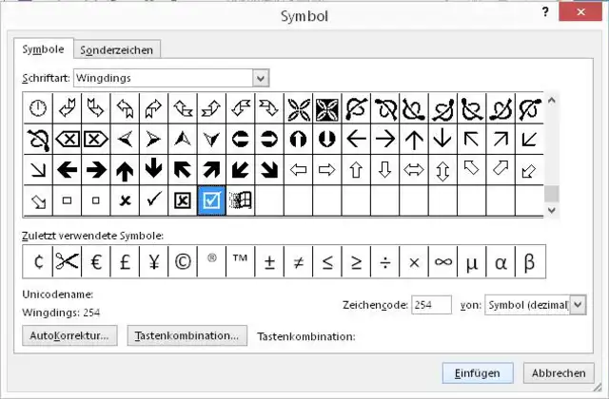Open the Schriftart font dropdown
This screenshot has height=399, width=609.
(261, 78)
